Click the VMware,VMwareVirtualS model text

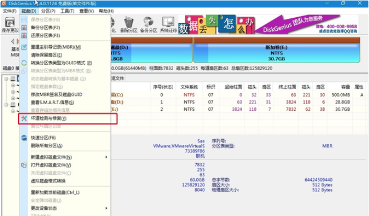[x=178, y=146]
